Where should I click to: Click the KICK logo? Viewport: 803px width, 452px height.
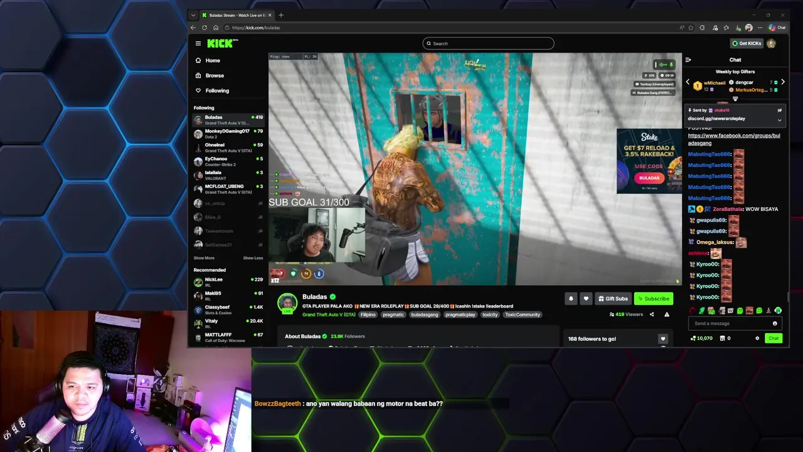222,43
